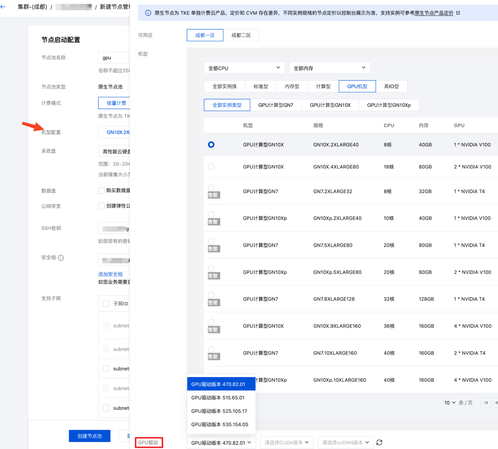Click the first page pagination icon
The height and width of the screenshot is (449, 498).
pyautogui.click(x=486, y=403)
